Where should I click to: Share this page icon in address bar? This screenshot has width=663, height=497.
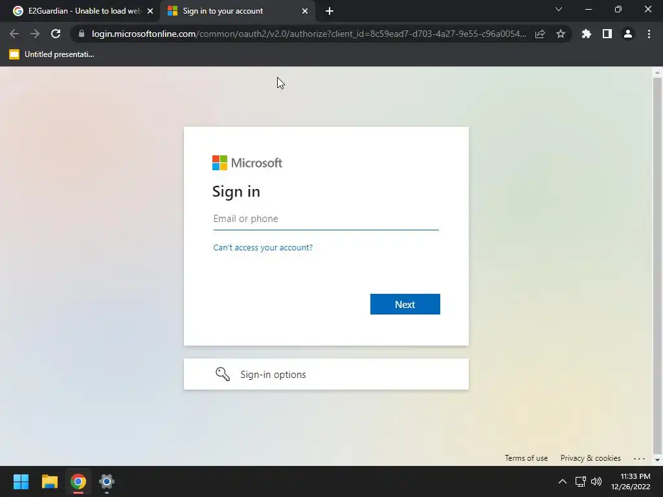[x=540, y=34]
